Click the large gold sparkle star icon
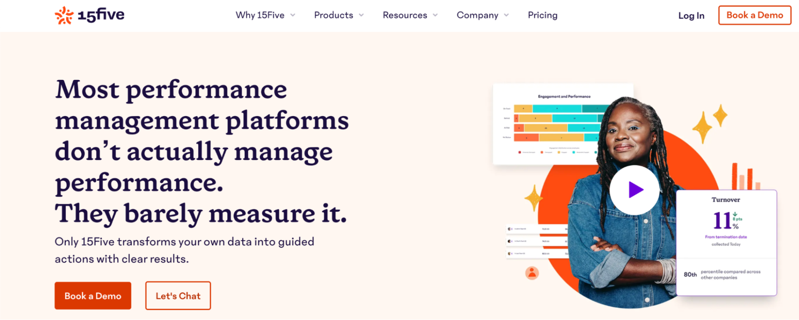799x320 pixels. 703,127
